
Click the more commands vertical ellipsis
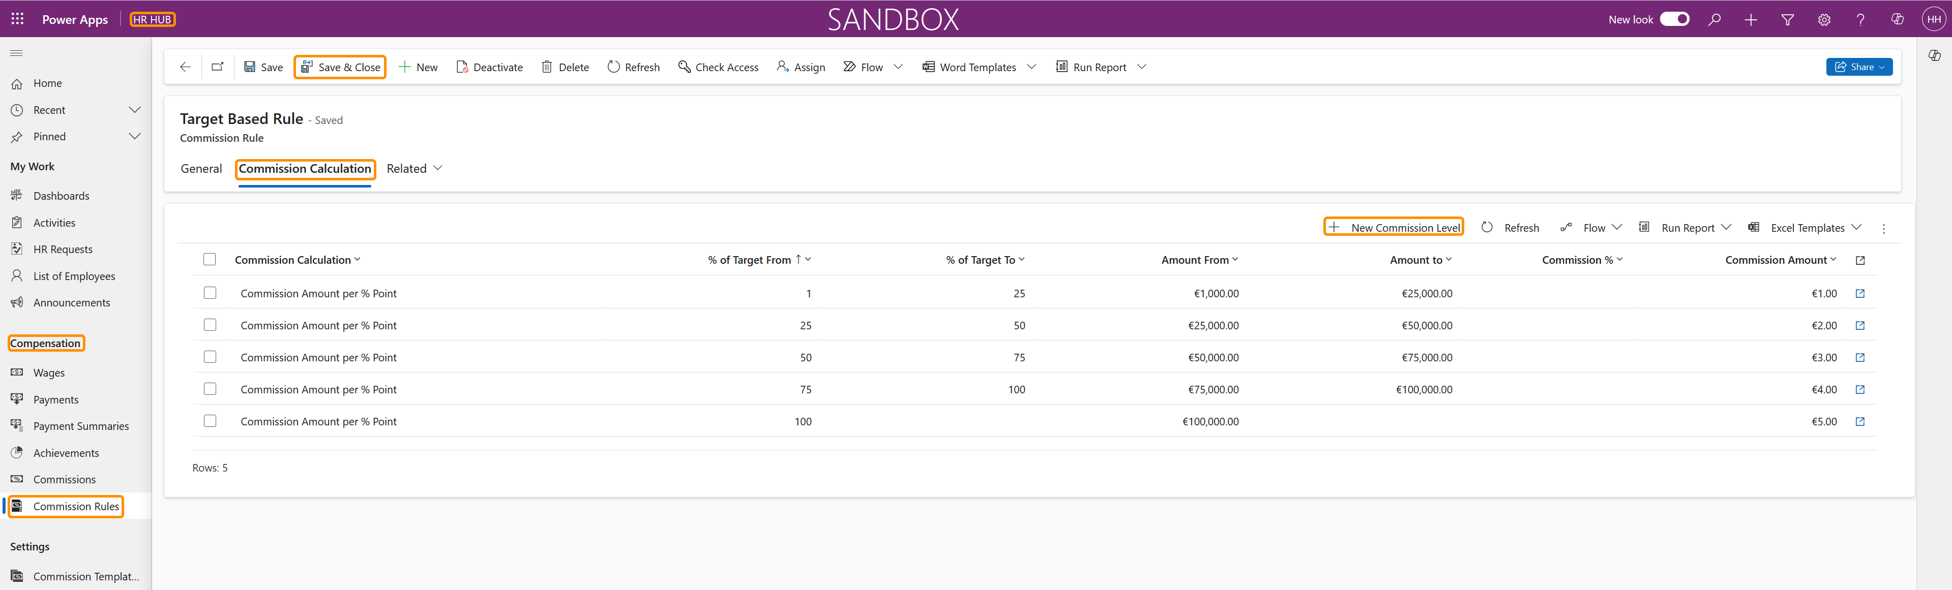tap(1884, 228)
